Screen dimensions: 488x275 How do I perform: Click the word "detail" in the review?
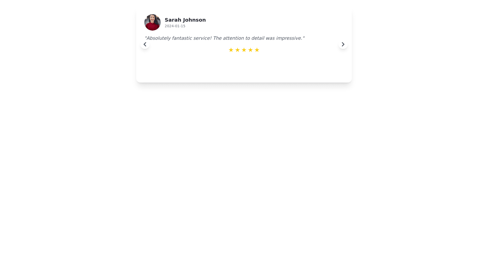click(258, 38)
